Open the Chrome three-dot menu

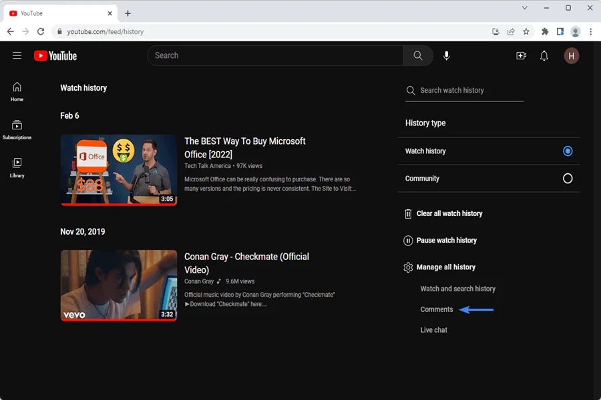[591, 32]
